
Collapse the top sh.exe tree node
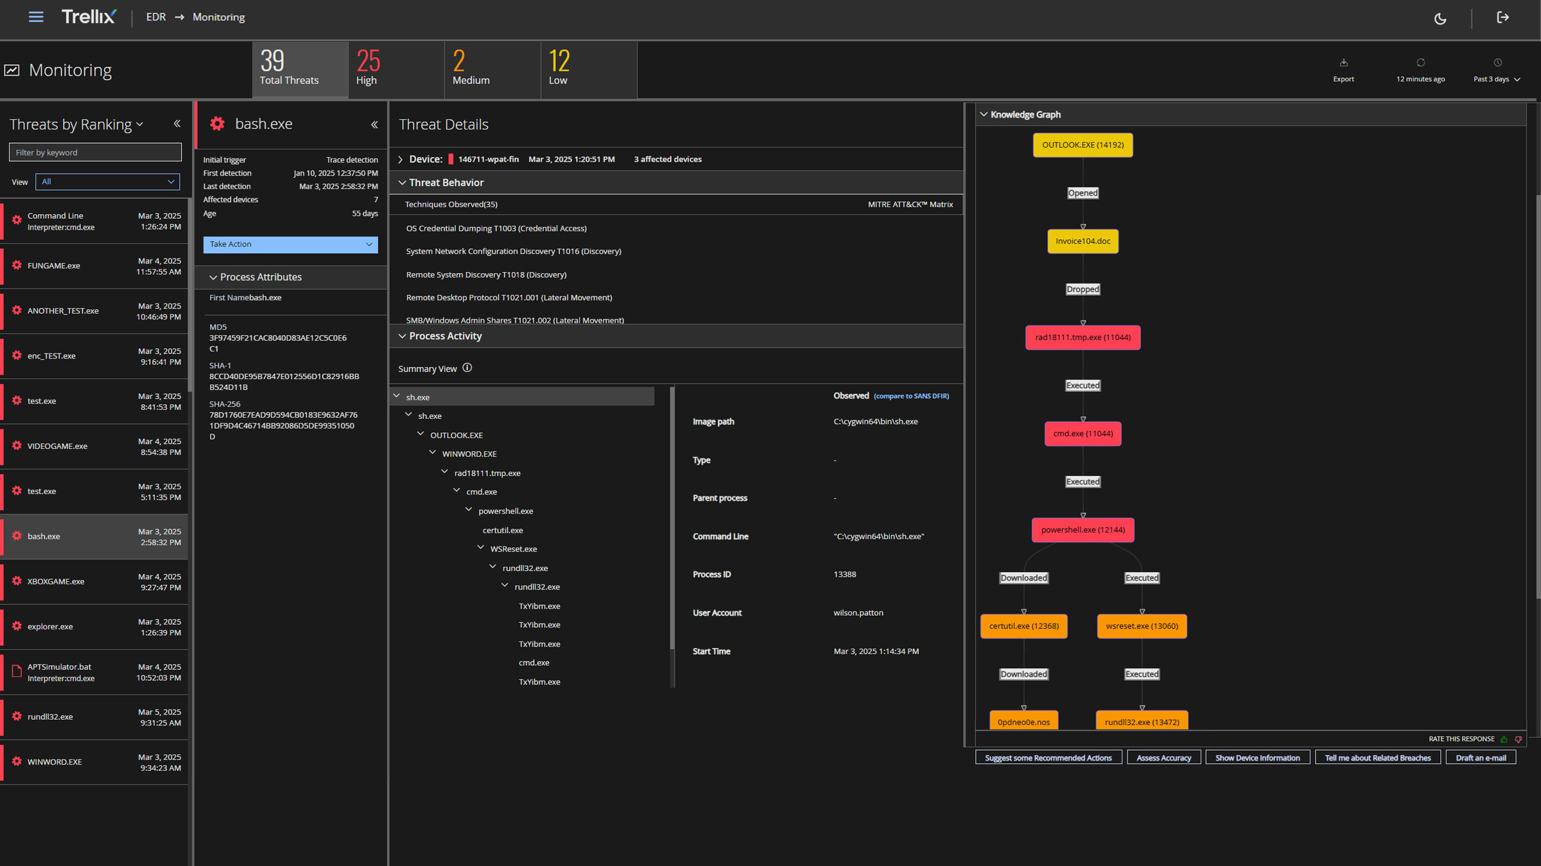[x=397, y=396]
